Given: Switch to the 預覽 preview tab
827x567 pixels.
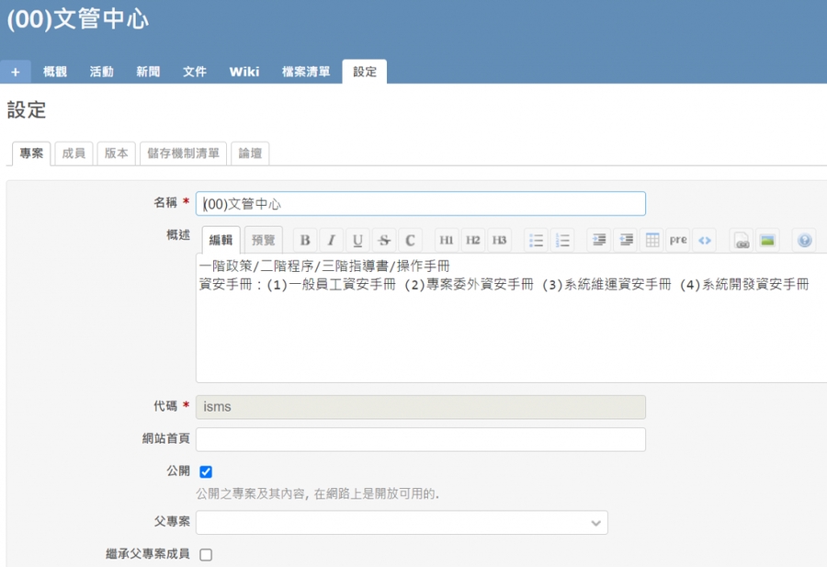Looking at the screenshot, I should click(263, 240).
